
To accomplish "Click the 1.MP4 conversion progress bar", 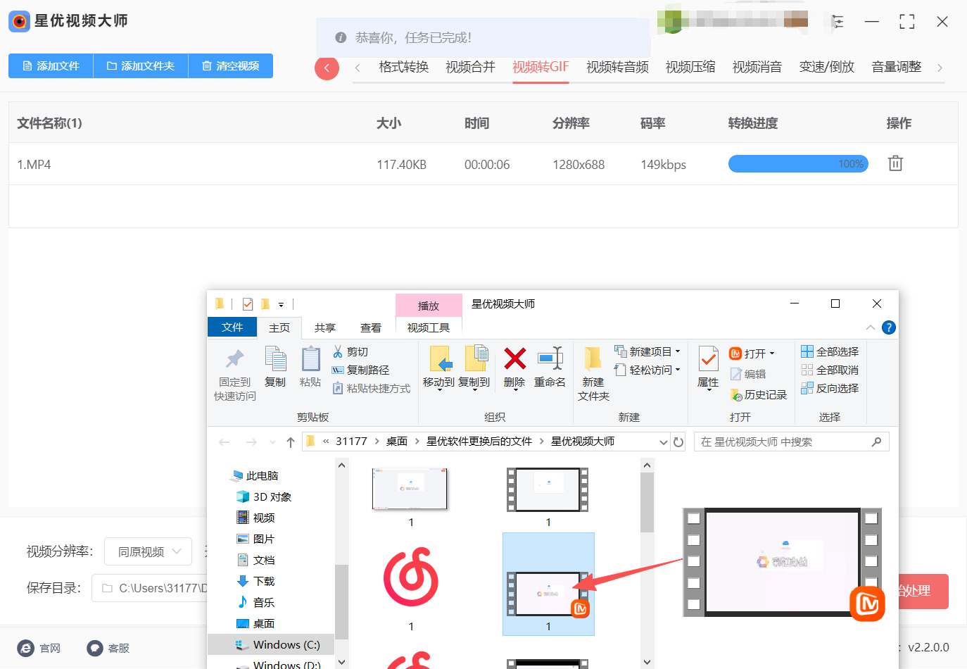I will click(x=798, y=164).
